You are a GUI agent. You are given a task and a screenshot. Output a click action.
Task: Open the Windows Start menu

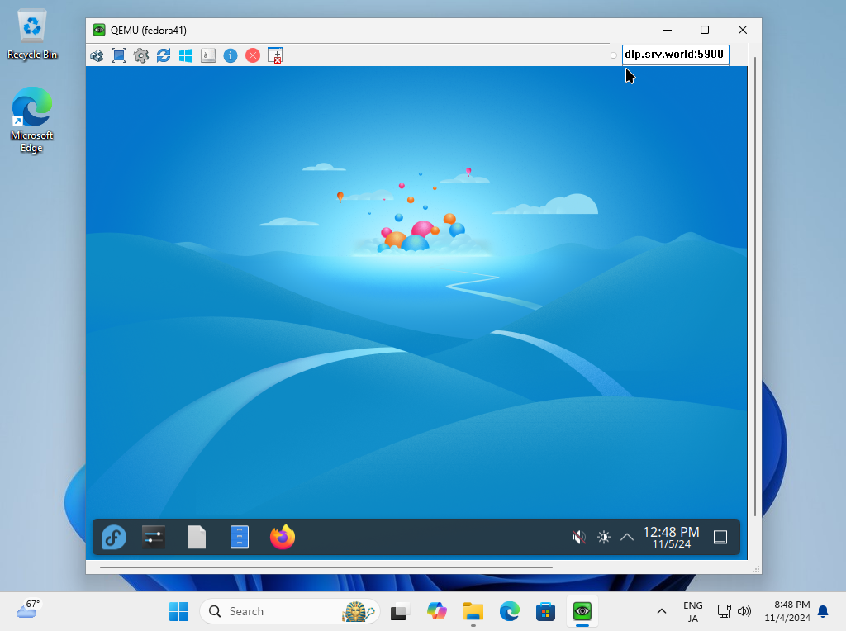[178, 611]
